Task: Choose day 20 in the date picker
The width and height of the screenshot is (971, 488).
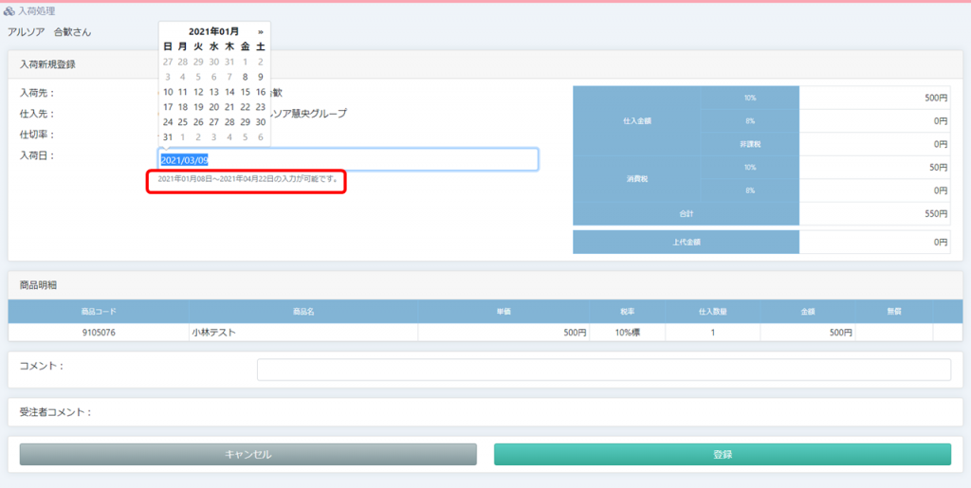Action: pos(214,107)
